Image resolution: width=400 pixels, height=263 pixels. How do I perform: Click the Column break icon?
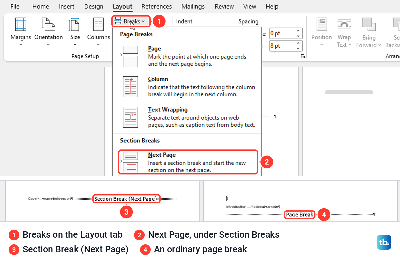(x=130, y=87)
